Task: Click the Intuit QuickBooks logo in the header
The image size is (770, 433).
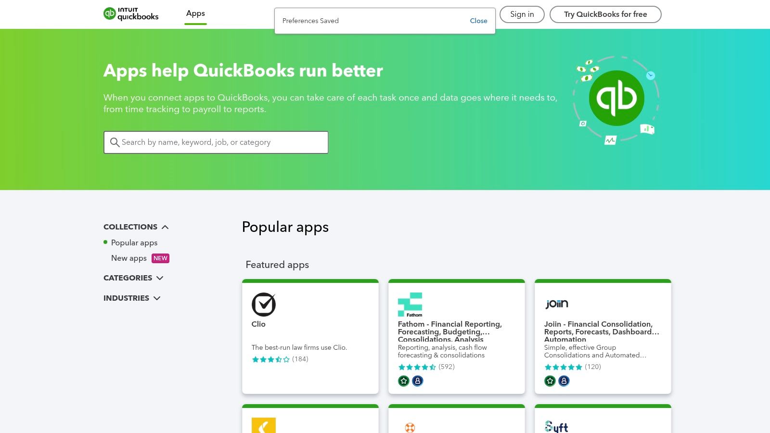Action: (x=131, y=14)
